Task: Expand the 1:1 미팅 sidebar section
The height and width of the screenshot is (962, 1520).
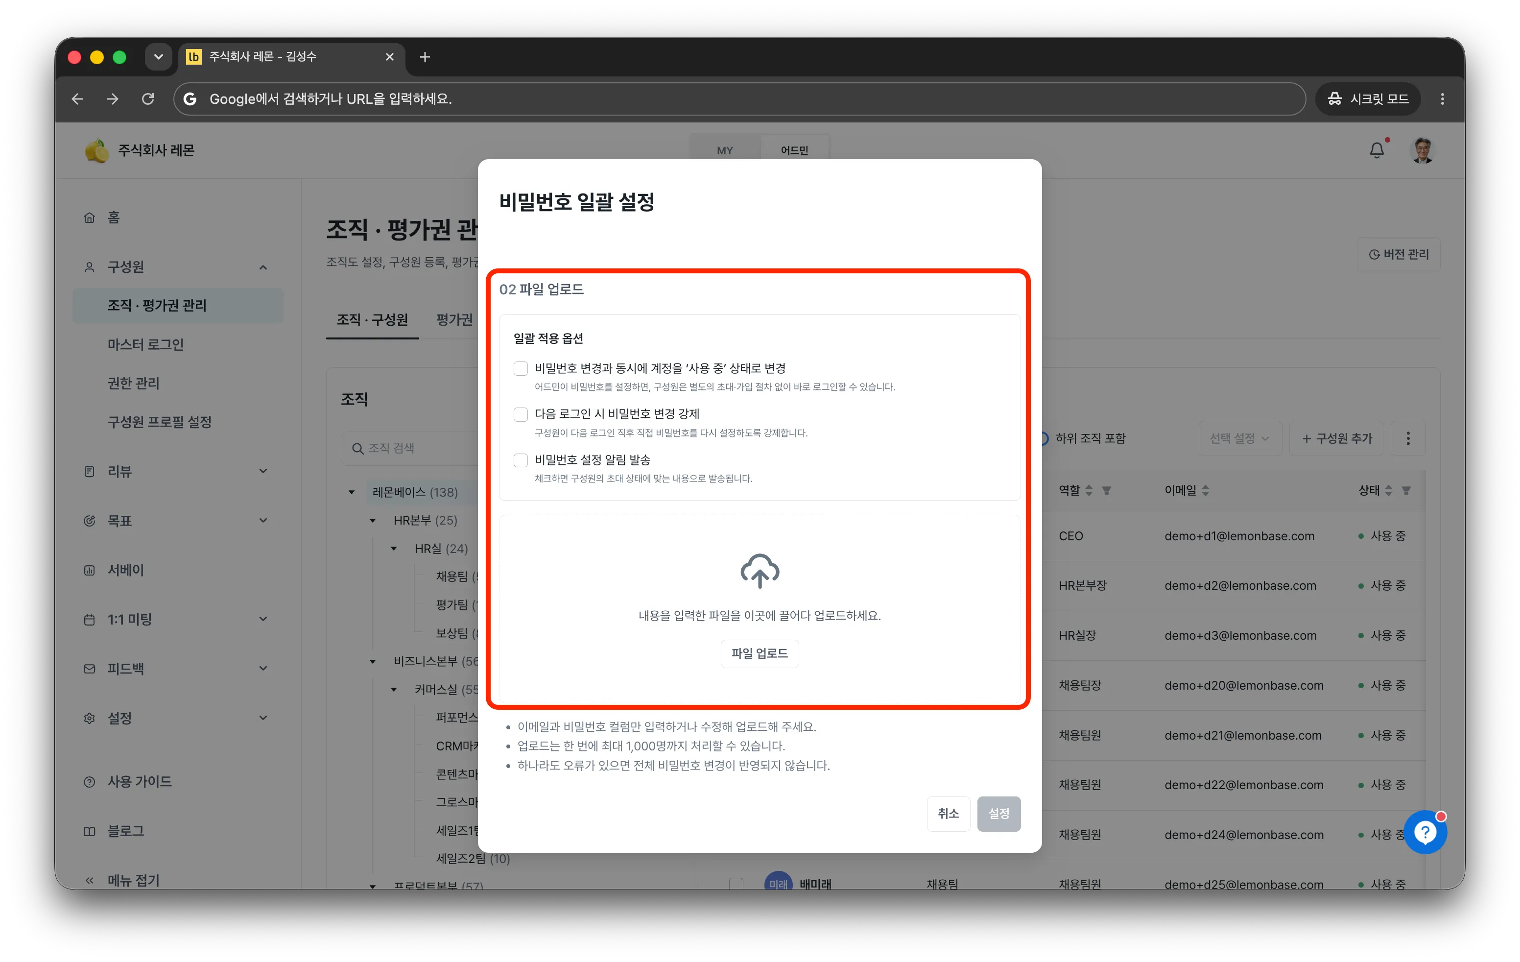Action: point(263,619)
